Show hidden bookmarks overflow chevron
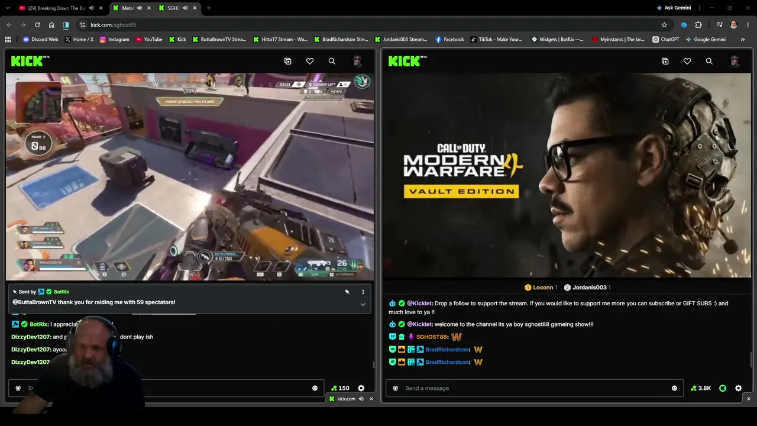 tap(743, 40)
